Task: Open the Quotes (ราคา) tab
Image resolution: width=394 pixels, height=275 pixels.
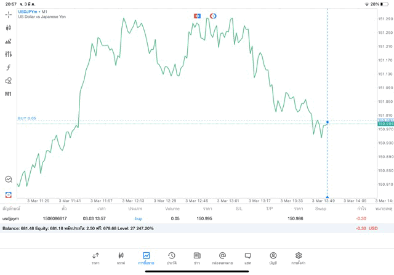Action: pos(95,258)
